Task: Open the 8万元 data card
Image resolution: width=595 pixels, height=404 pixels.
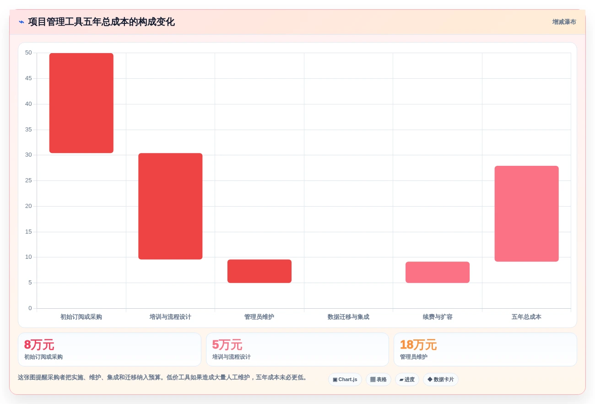Action: pos(109,349)
